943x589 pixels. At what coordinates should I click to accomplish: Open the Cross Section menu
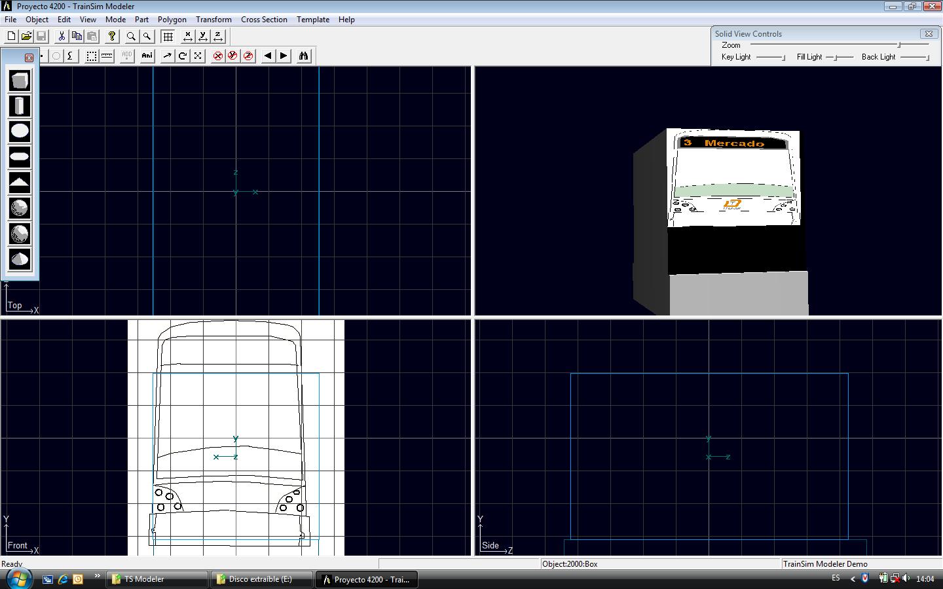(264, 20)
